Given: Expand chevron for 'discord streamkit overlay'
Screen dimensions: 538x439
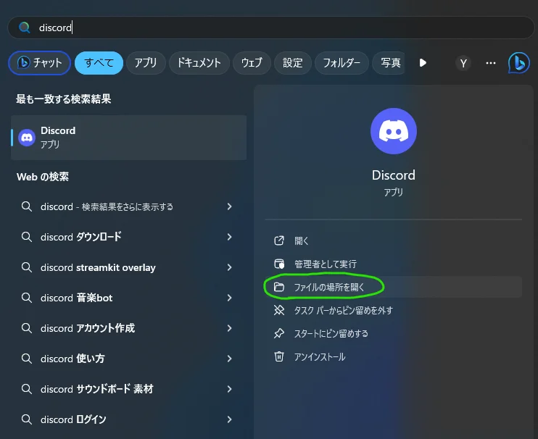Looking at the screenshot, I should point(230,267).
